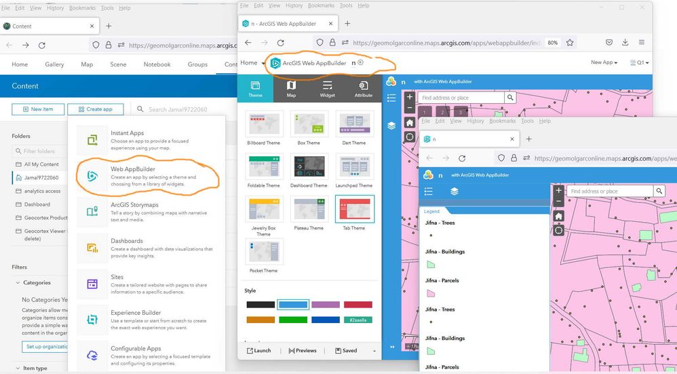This screenshot has height=374, width=677.
Task: Select Pocket Theme thumbnail
Action: (264, 251)
